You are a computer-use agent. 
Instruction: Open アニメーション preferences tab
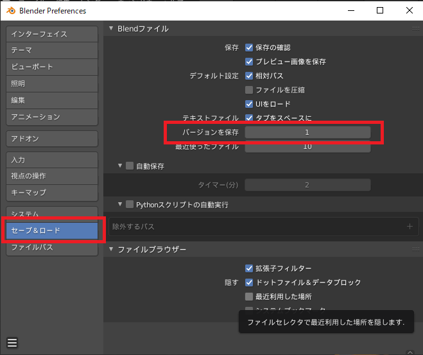click(x=52, y=117)
